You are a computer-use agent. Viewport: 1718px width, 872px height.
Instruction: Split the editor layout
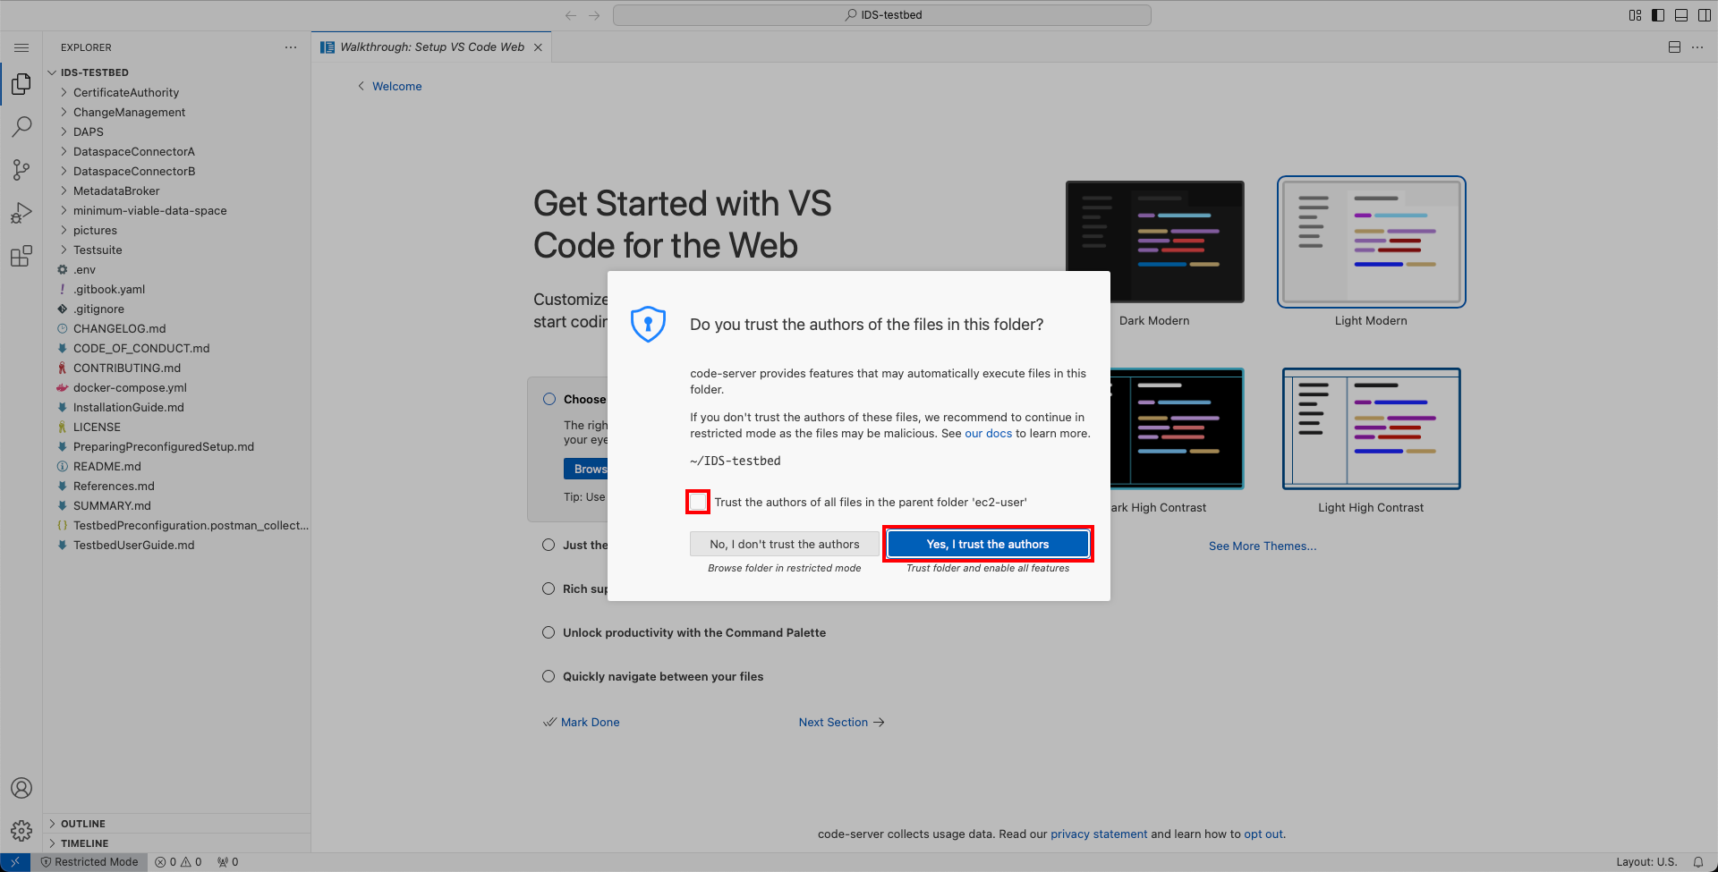pos(1674,47)
